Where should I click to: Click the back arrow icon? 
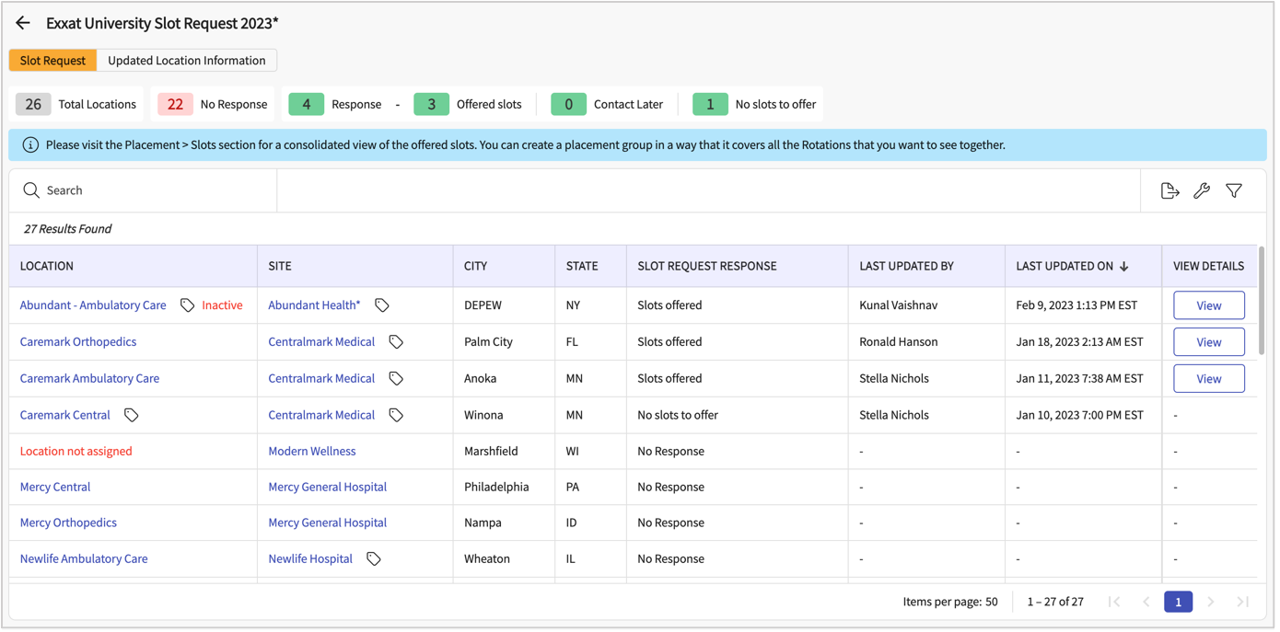click(x=23, y=23)
